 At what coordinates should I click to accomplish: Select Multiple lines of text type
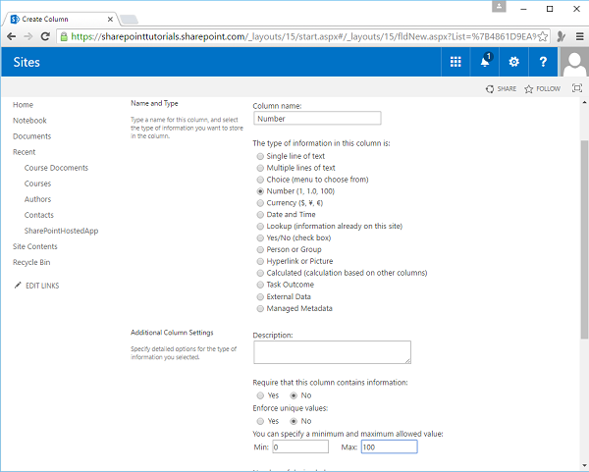[x=260, y=168]
